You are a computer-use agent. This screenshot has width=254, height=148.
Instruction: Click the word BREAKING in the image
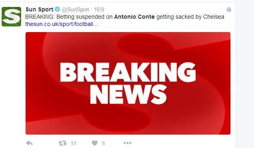coord(128,72)
